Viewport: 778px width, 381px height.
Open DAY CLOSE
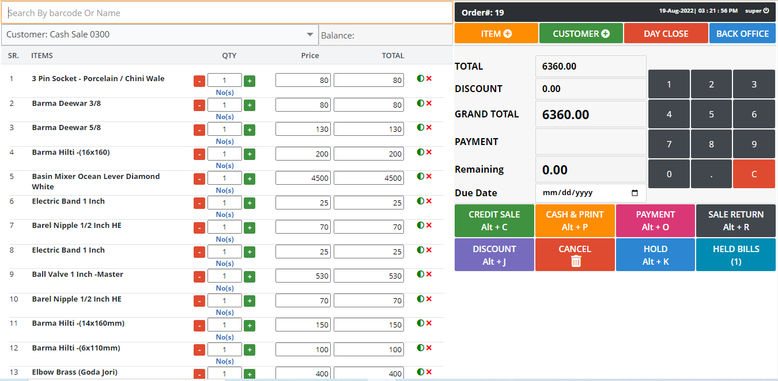666,33
